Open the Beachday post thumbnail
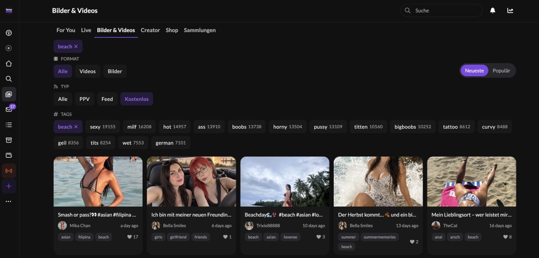This screenshot has height=258, width=539. (x=285, y=181)
